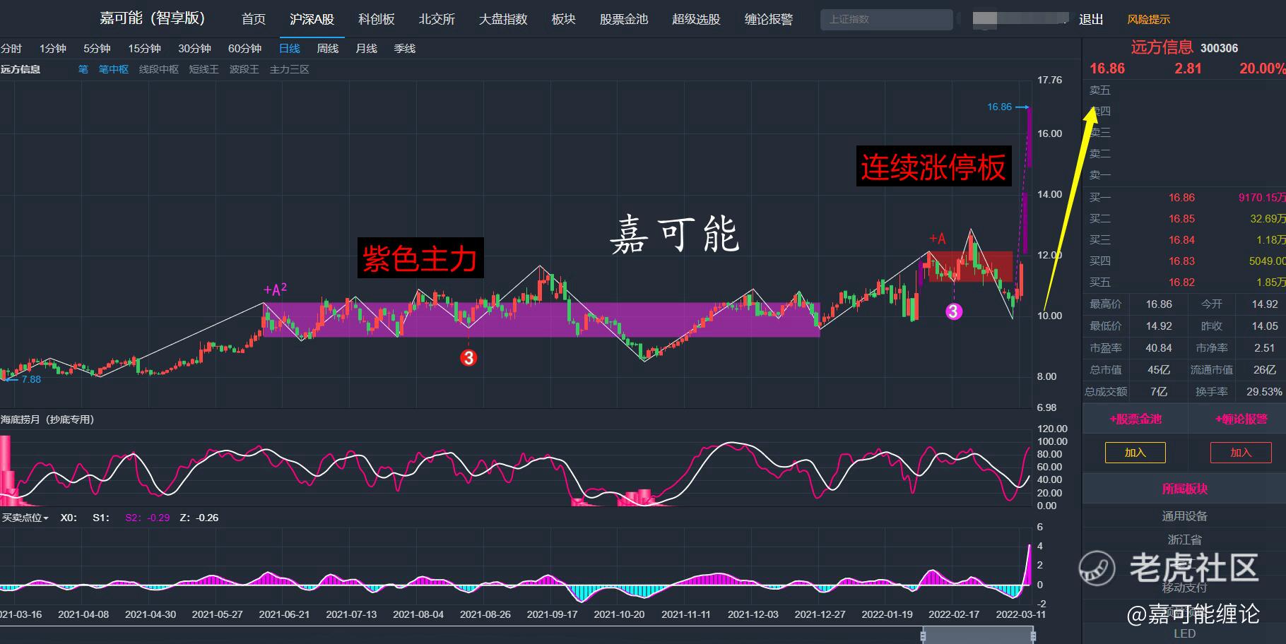
Task: Switch to the 沪深A股 tab
Action: 312,19
